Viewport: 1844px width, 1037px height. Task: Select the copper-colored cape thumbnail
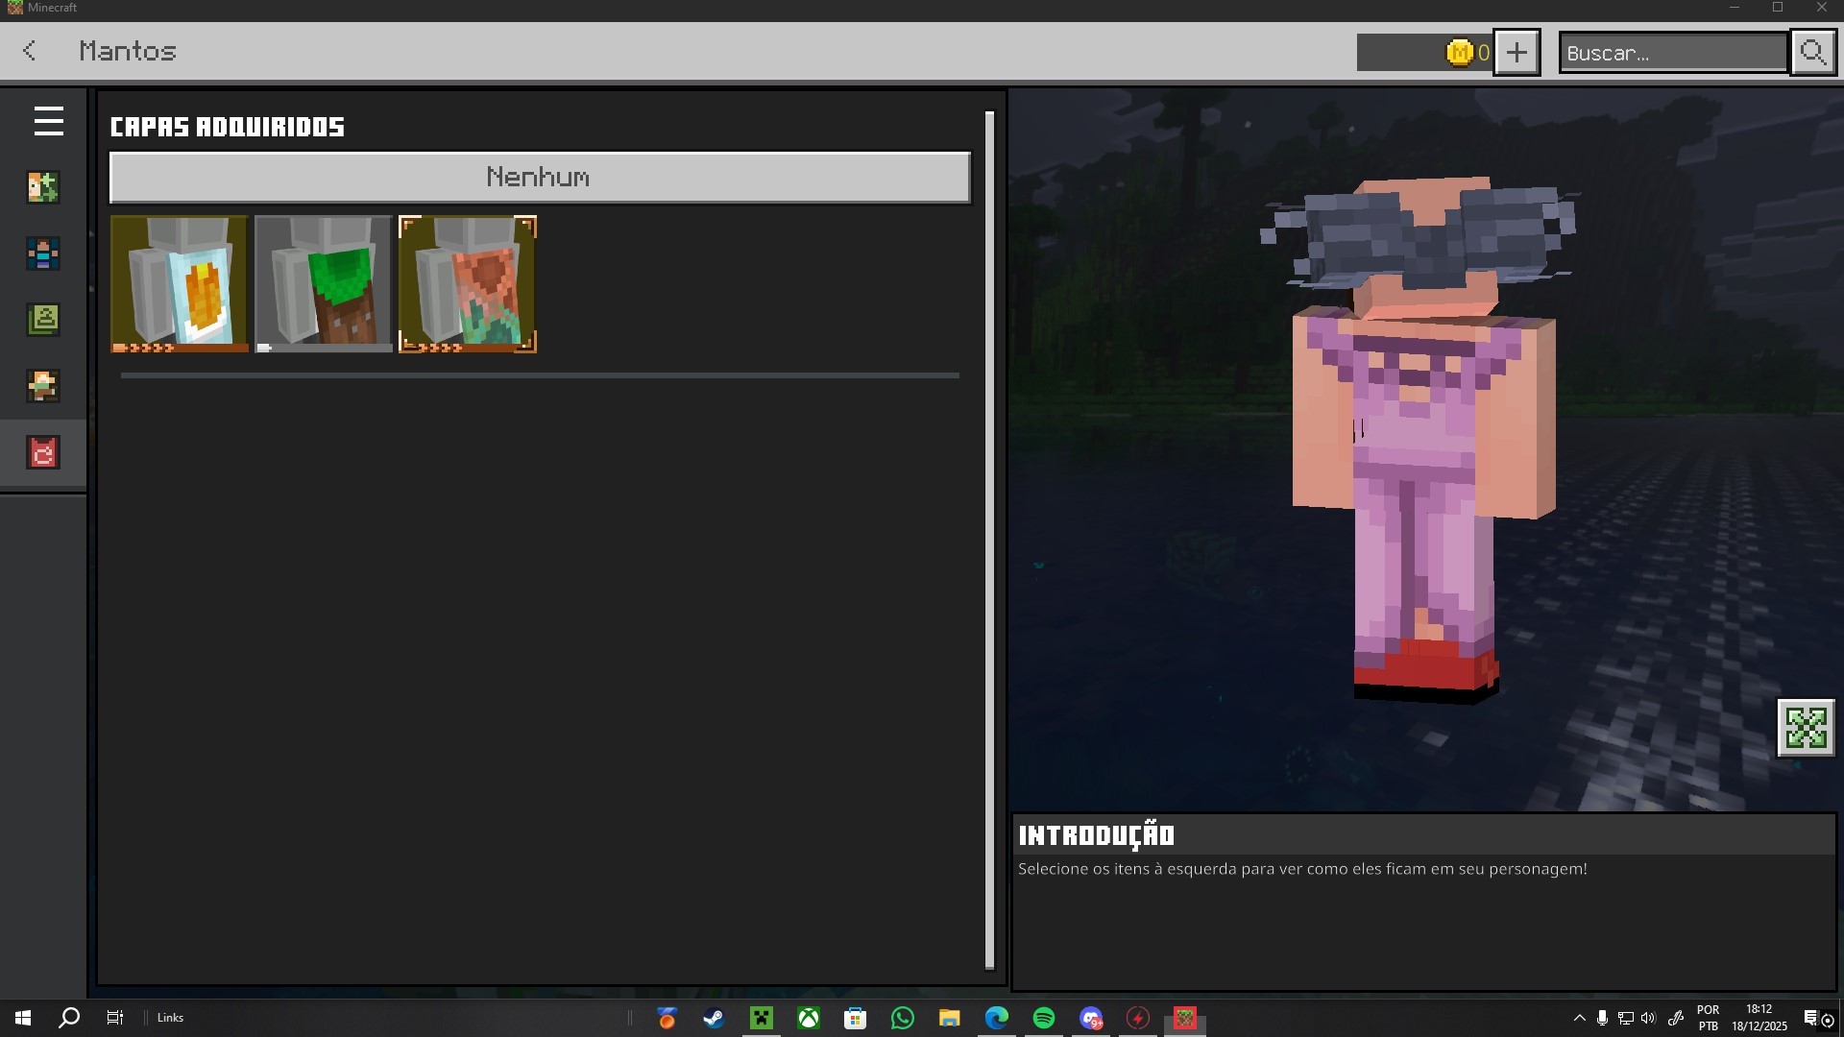[468, 284]
